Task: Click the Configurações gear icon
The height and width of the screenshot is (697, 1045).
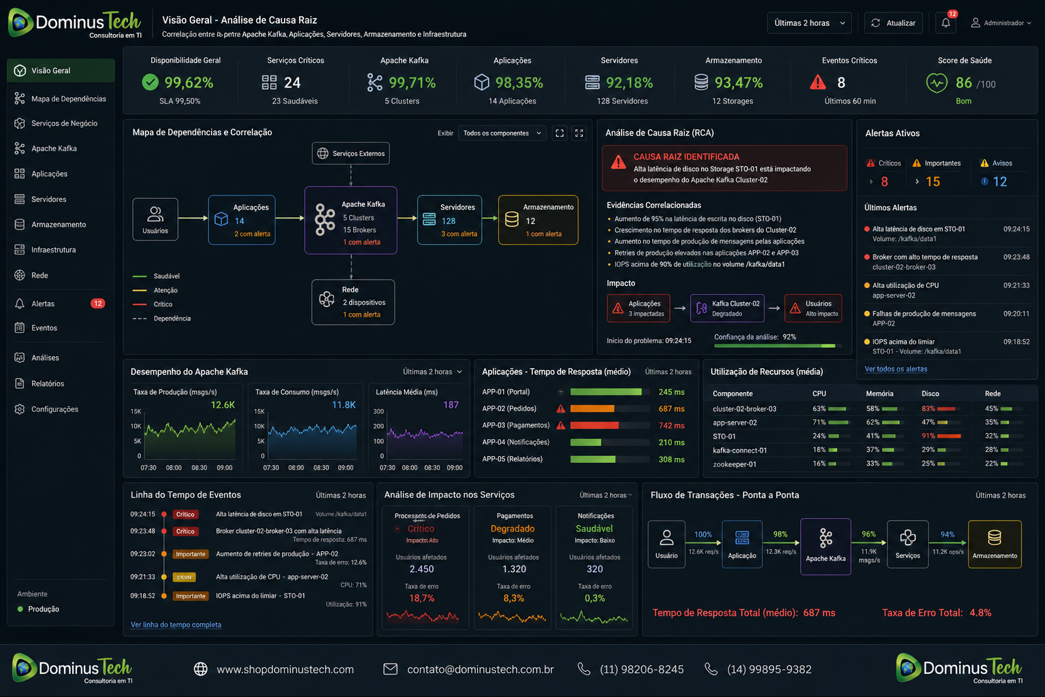Action: pyautogui.click(x=20, y=409)
